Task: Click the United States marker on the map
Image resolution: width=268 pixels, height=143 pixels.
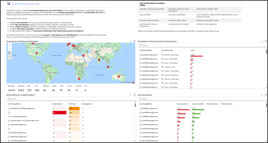Action: point(36,53)
